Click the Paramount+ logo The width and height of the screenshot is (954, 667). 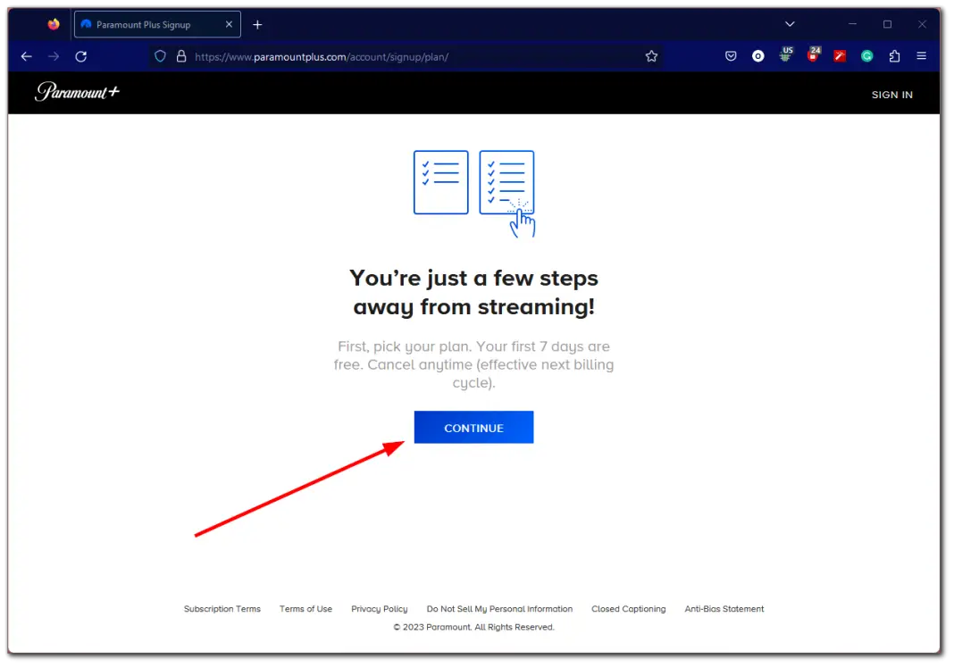tap(77, 93)
